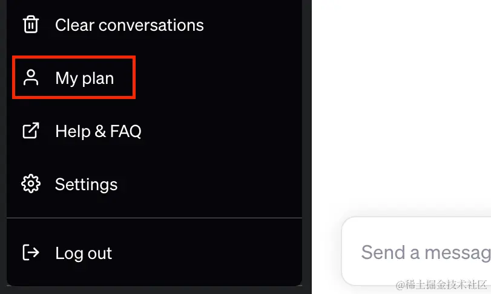Click the watermark text below message box
This screenshot has height=294, width=491.
click(441, 284)
